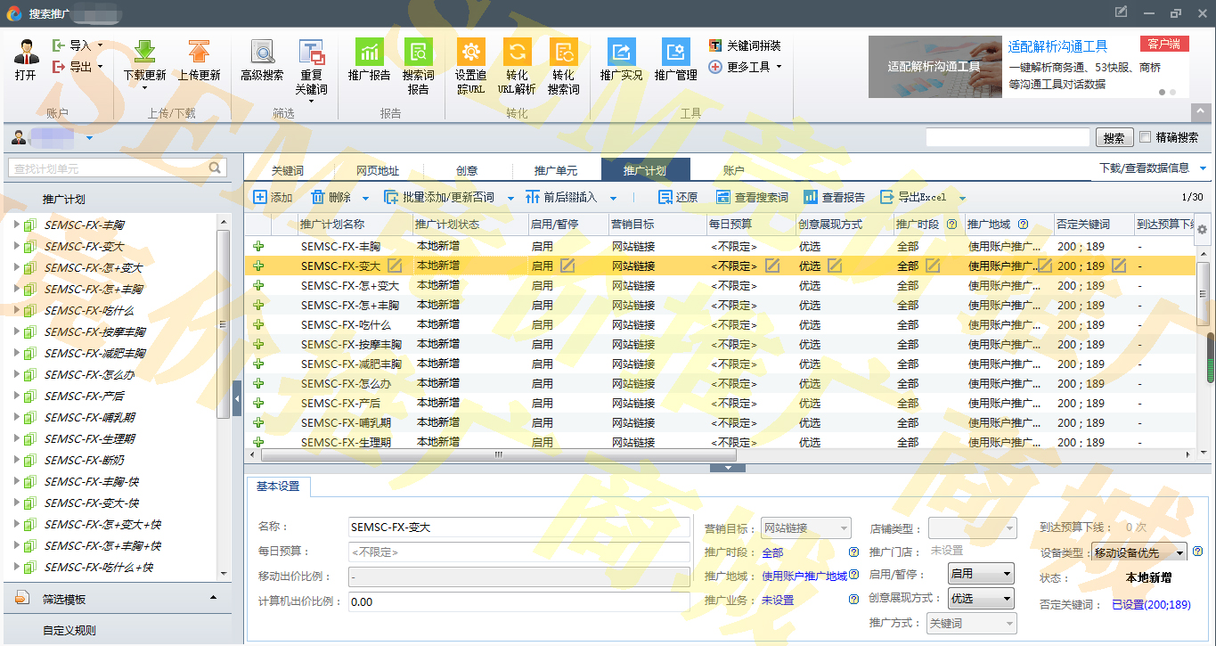The image size is (1216, 646).
Task: Click green plus on SEMSC-FX-丰胸 row
Action: 259,247
